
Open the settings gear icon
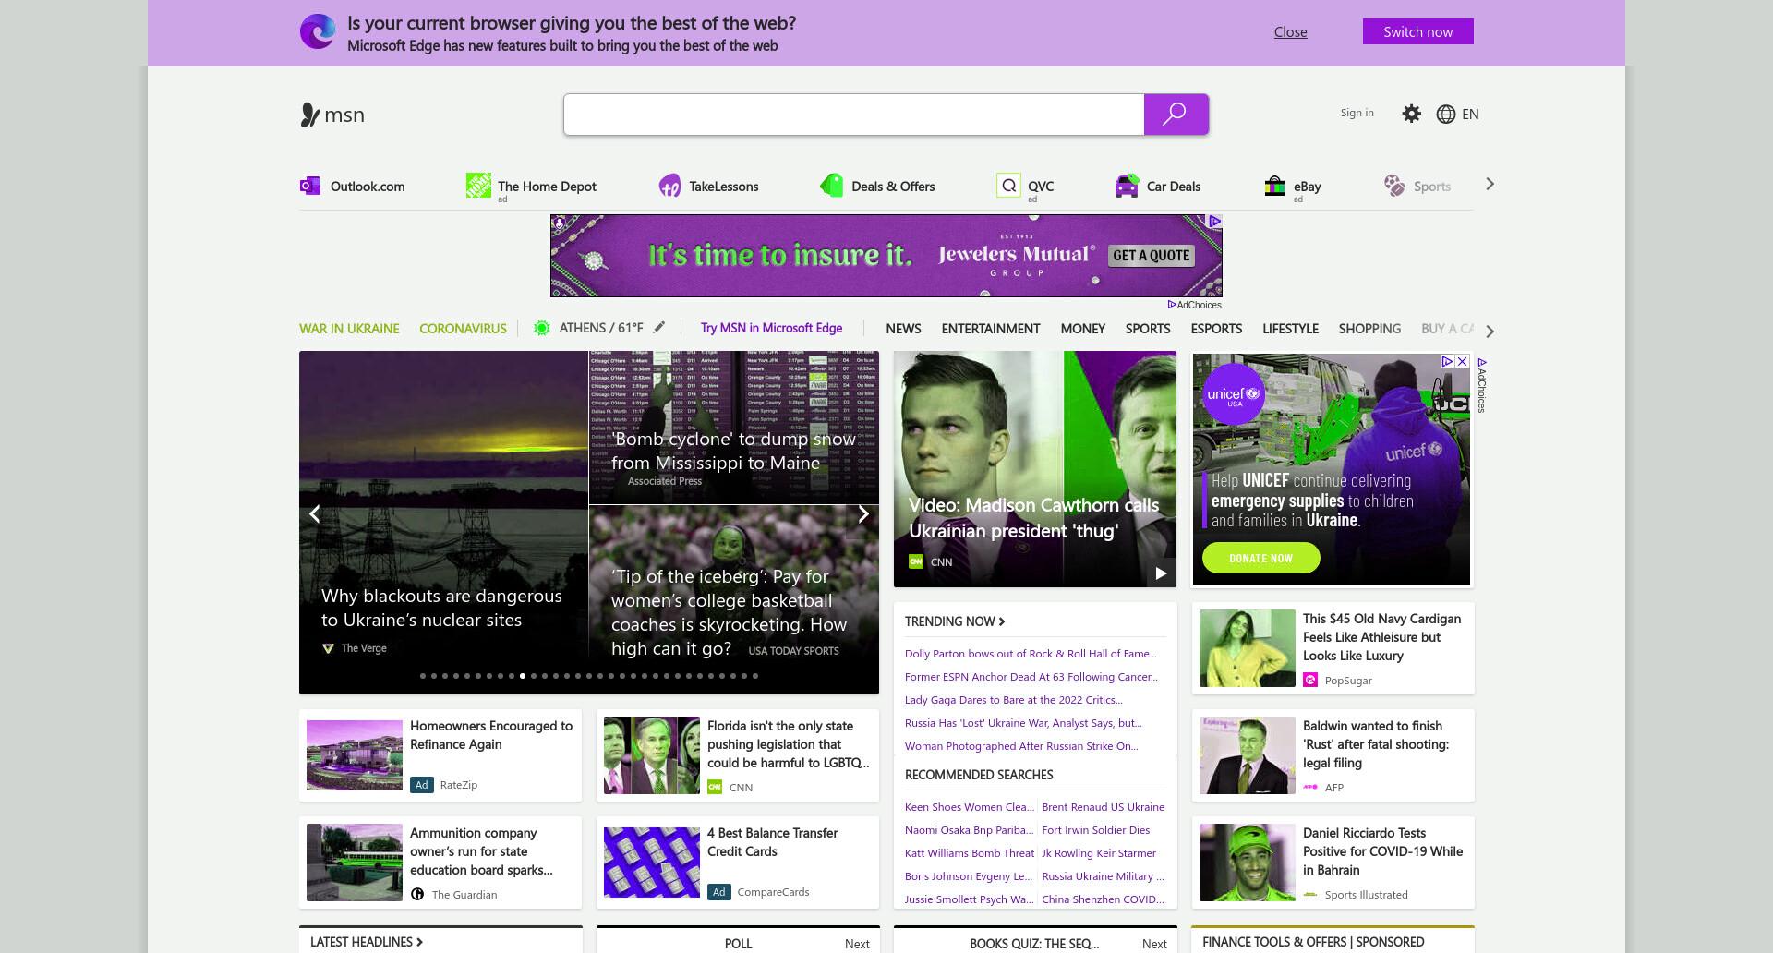(1411, 114)
